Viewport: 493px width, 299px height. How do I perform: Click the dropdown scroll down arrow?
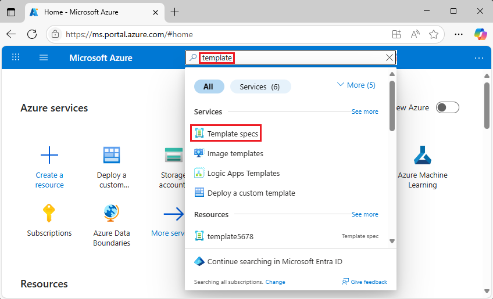tap(392, 241)
